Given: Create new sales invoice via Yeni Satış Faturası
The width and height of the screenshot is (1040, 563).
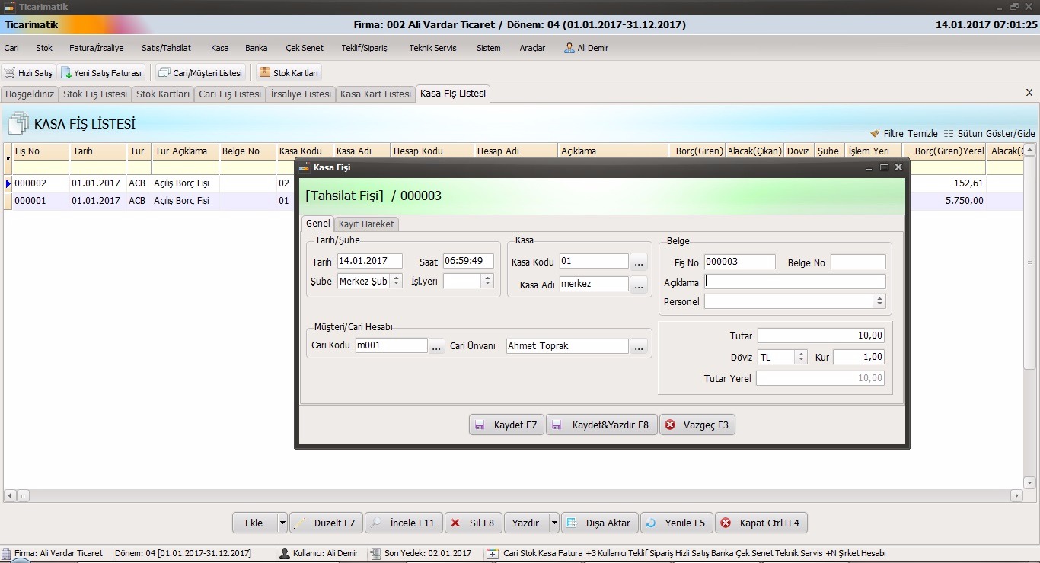Looking at the screenshot, I should (102, 73).
